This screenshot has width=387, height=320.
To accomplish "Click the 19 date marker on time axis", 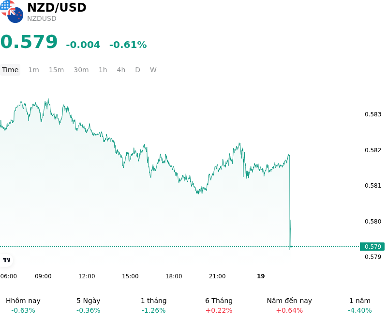I will [x=261, y=276].
